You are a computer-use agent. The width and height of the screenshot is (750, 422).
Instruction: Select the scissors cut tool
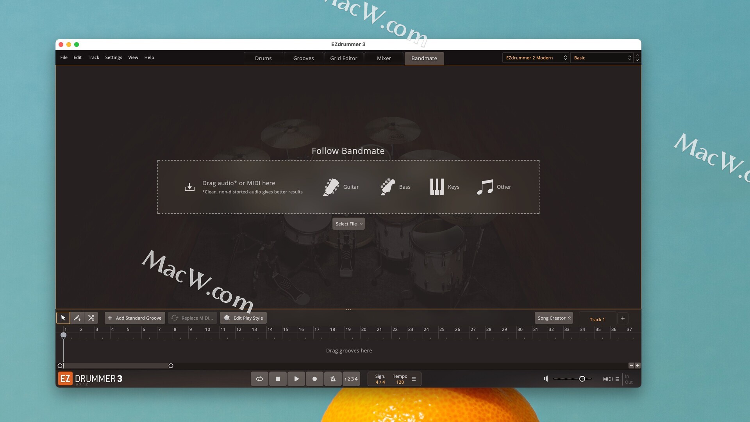point(91,318)
